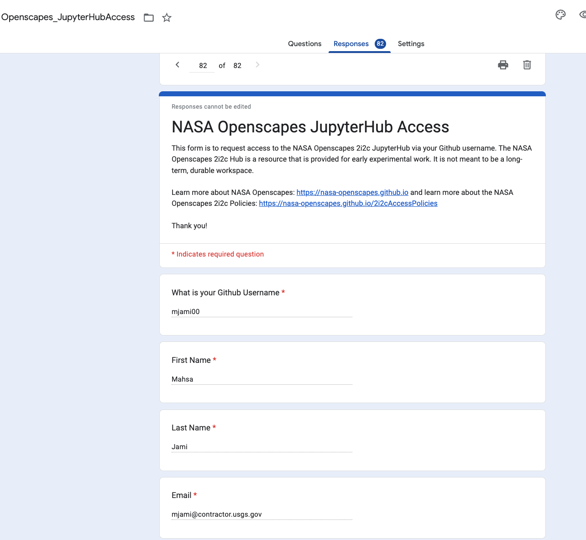The width and height of the screenshot is (586, 540).
Task: Click the form title Openscapes_JupyterHubAccess
Action: (68, 17)
